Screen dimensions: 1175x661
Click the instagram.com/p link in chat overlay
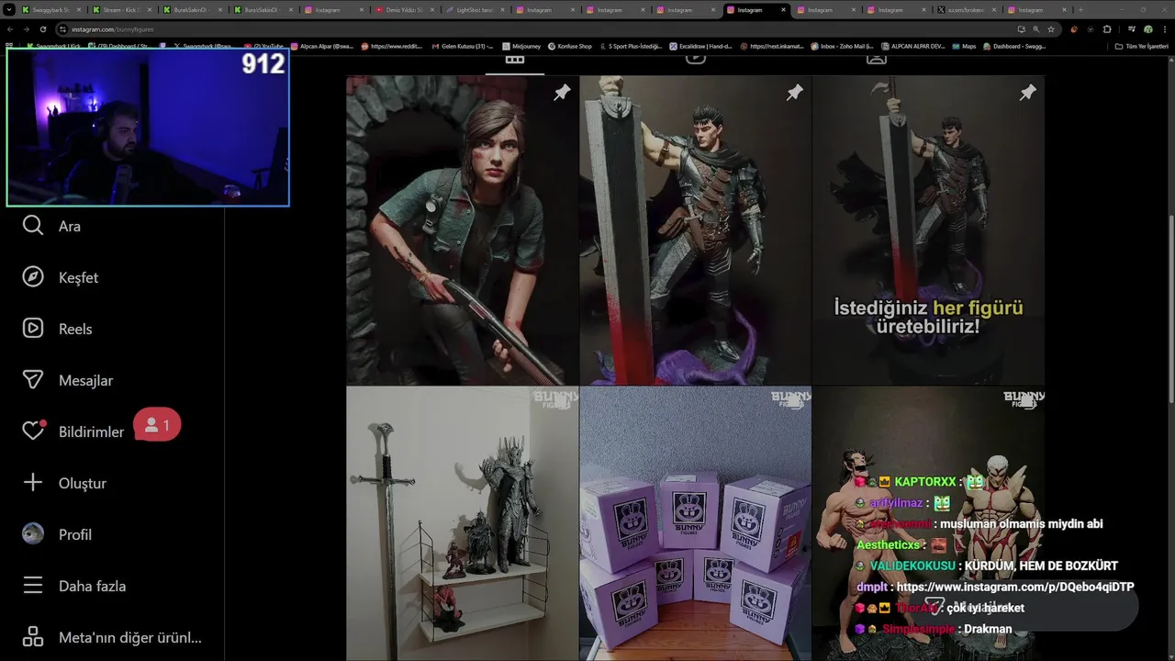[1015, 587]
